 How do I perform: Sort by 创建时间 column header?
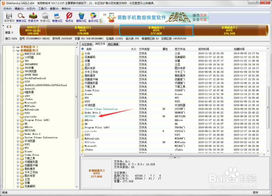pyautogui.click(x=249, y=49)
